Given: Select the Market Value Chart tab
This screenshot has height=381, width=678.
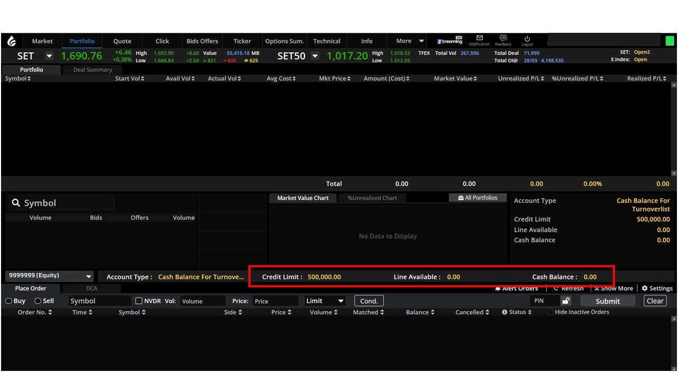Looking at the screenshot, I should coord(303,198).
